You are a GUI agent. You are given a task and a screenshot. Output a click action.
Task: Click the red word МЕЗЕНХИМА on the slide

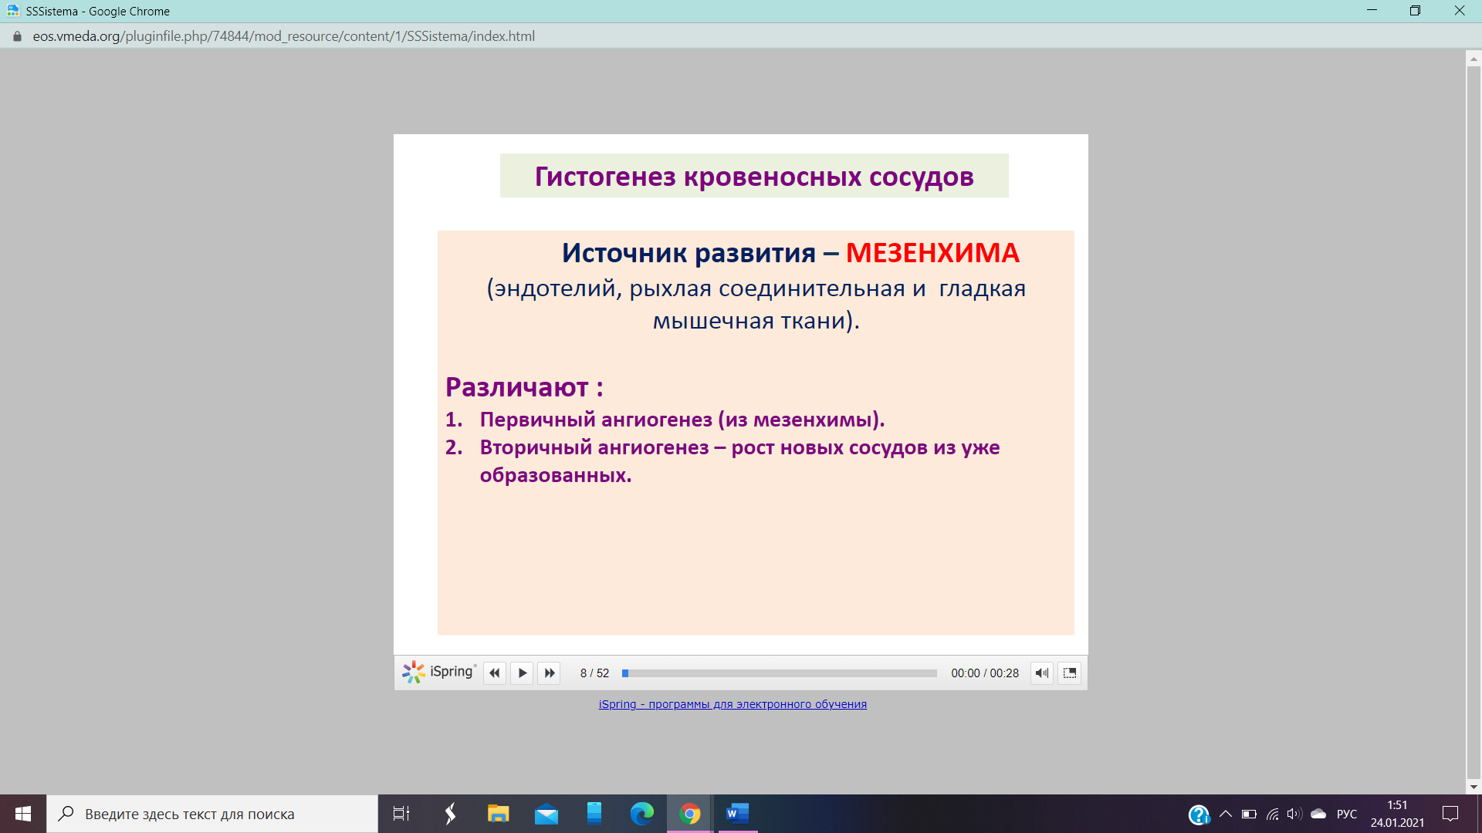point(932,252)
